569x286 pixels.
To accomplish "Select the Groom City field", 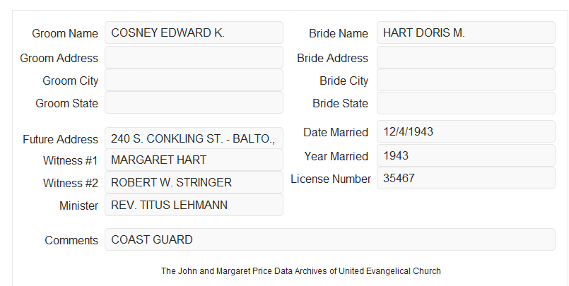I will tap(194, 80).
